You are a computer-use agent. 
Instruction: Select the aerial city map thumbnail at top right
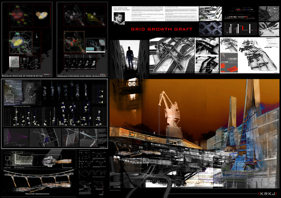(x=268, y=12)
